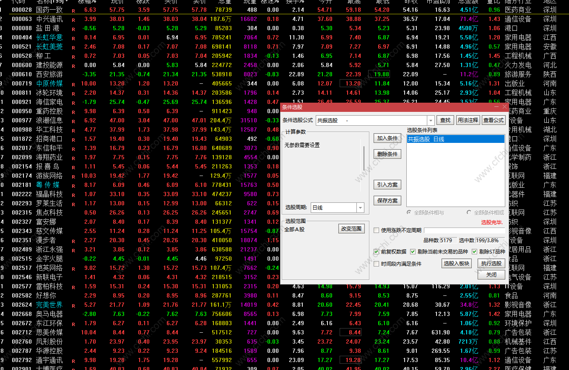Click 选股入板块 button
Screen dimensions: 569x370
pyautogui.click(x=457, y=264)
